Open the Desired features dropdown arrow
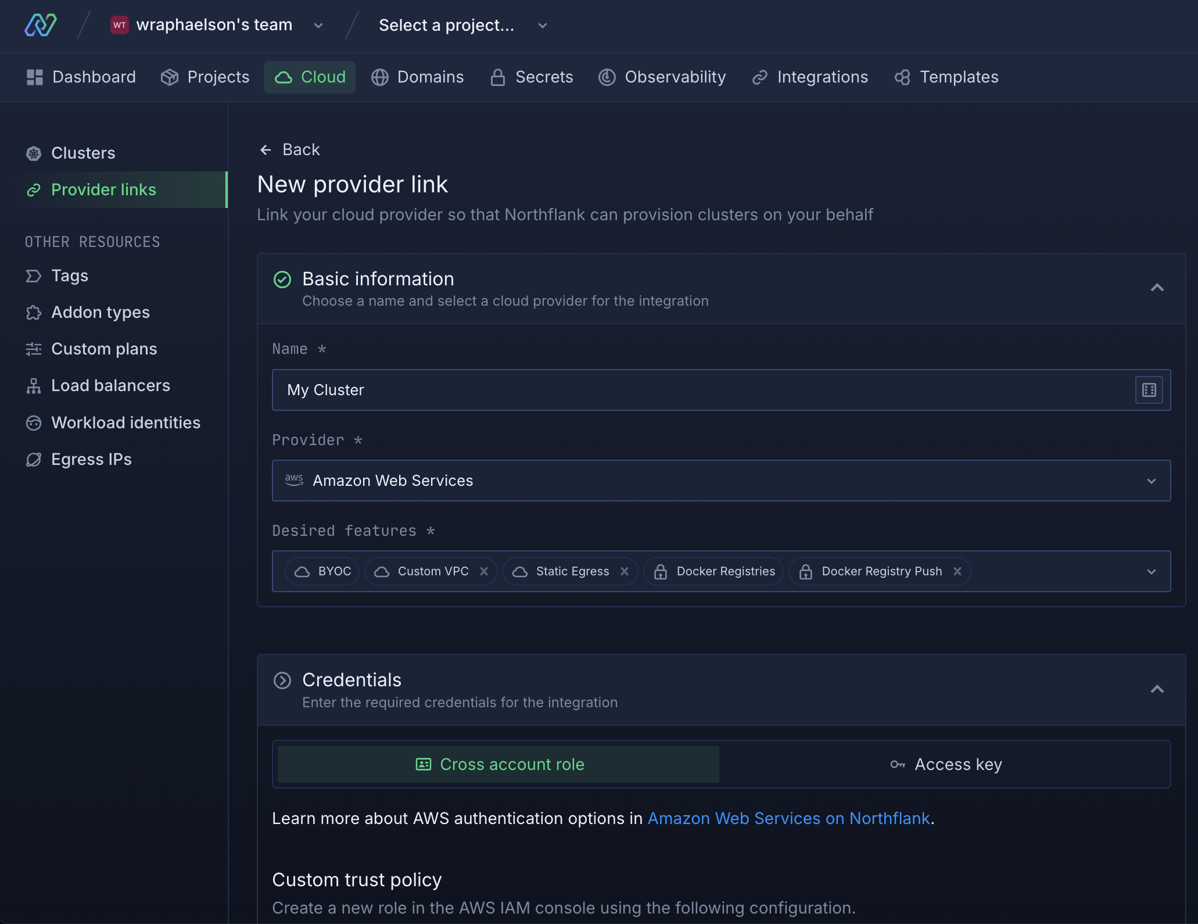Screen dimensions: 1198x924 pyautogui.click(x=1152, y=572)
